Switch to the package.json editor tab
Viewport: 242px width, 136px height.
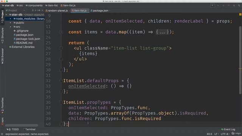[99, 11]
